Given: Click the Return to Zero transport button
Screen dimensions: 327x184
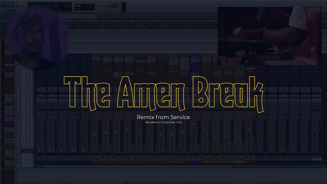Looking at the screenshot, I should click(x=100, y=10).
